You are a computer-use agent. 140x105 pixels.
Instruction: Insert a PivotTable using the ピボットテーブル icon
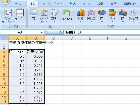[x=8, y=13]
